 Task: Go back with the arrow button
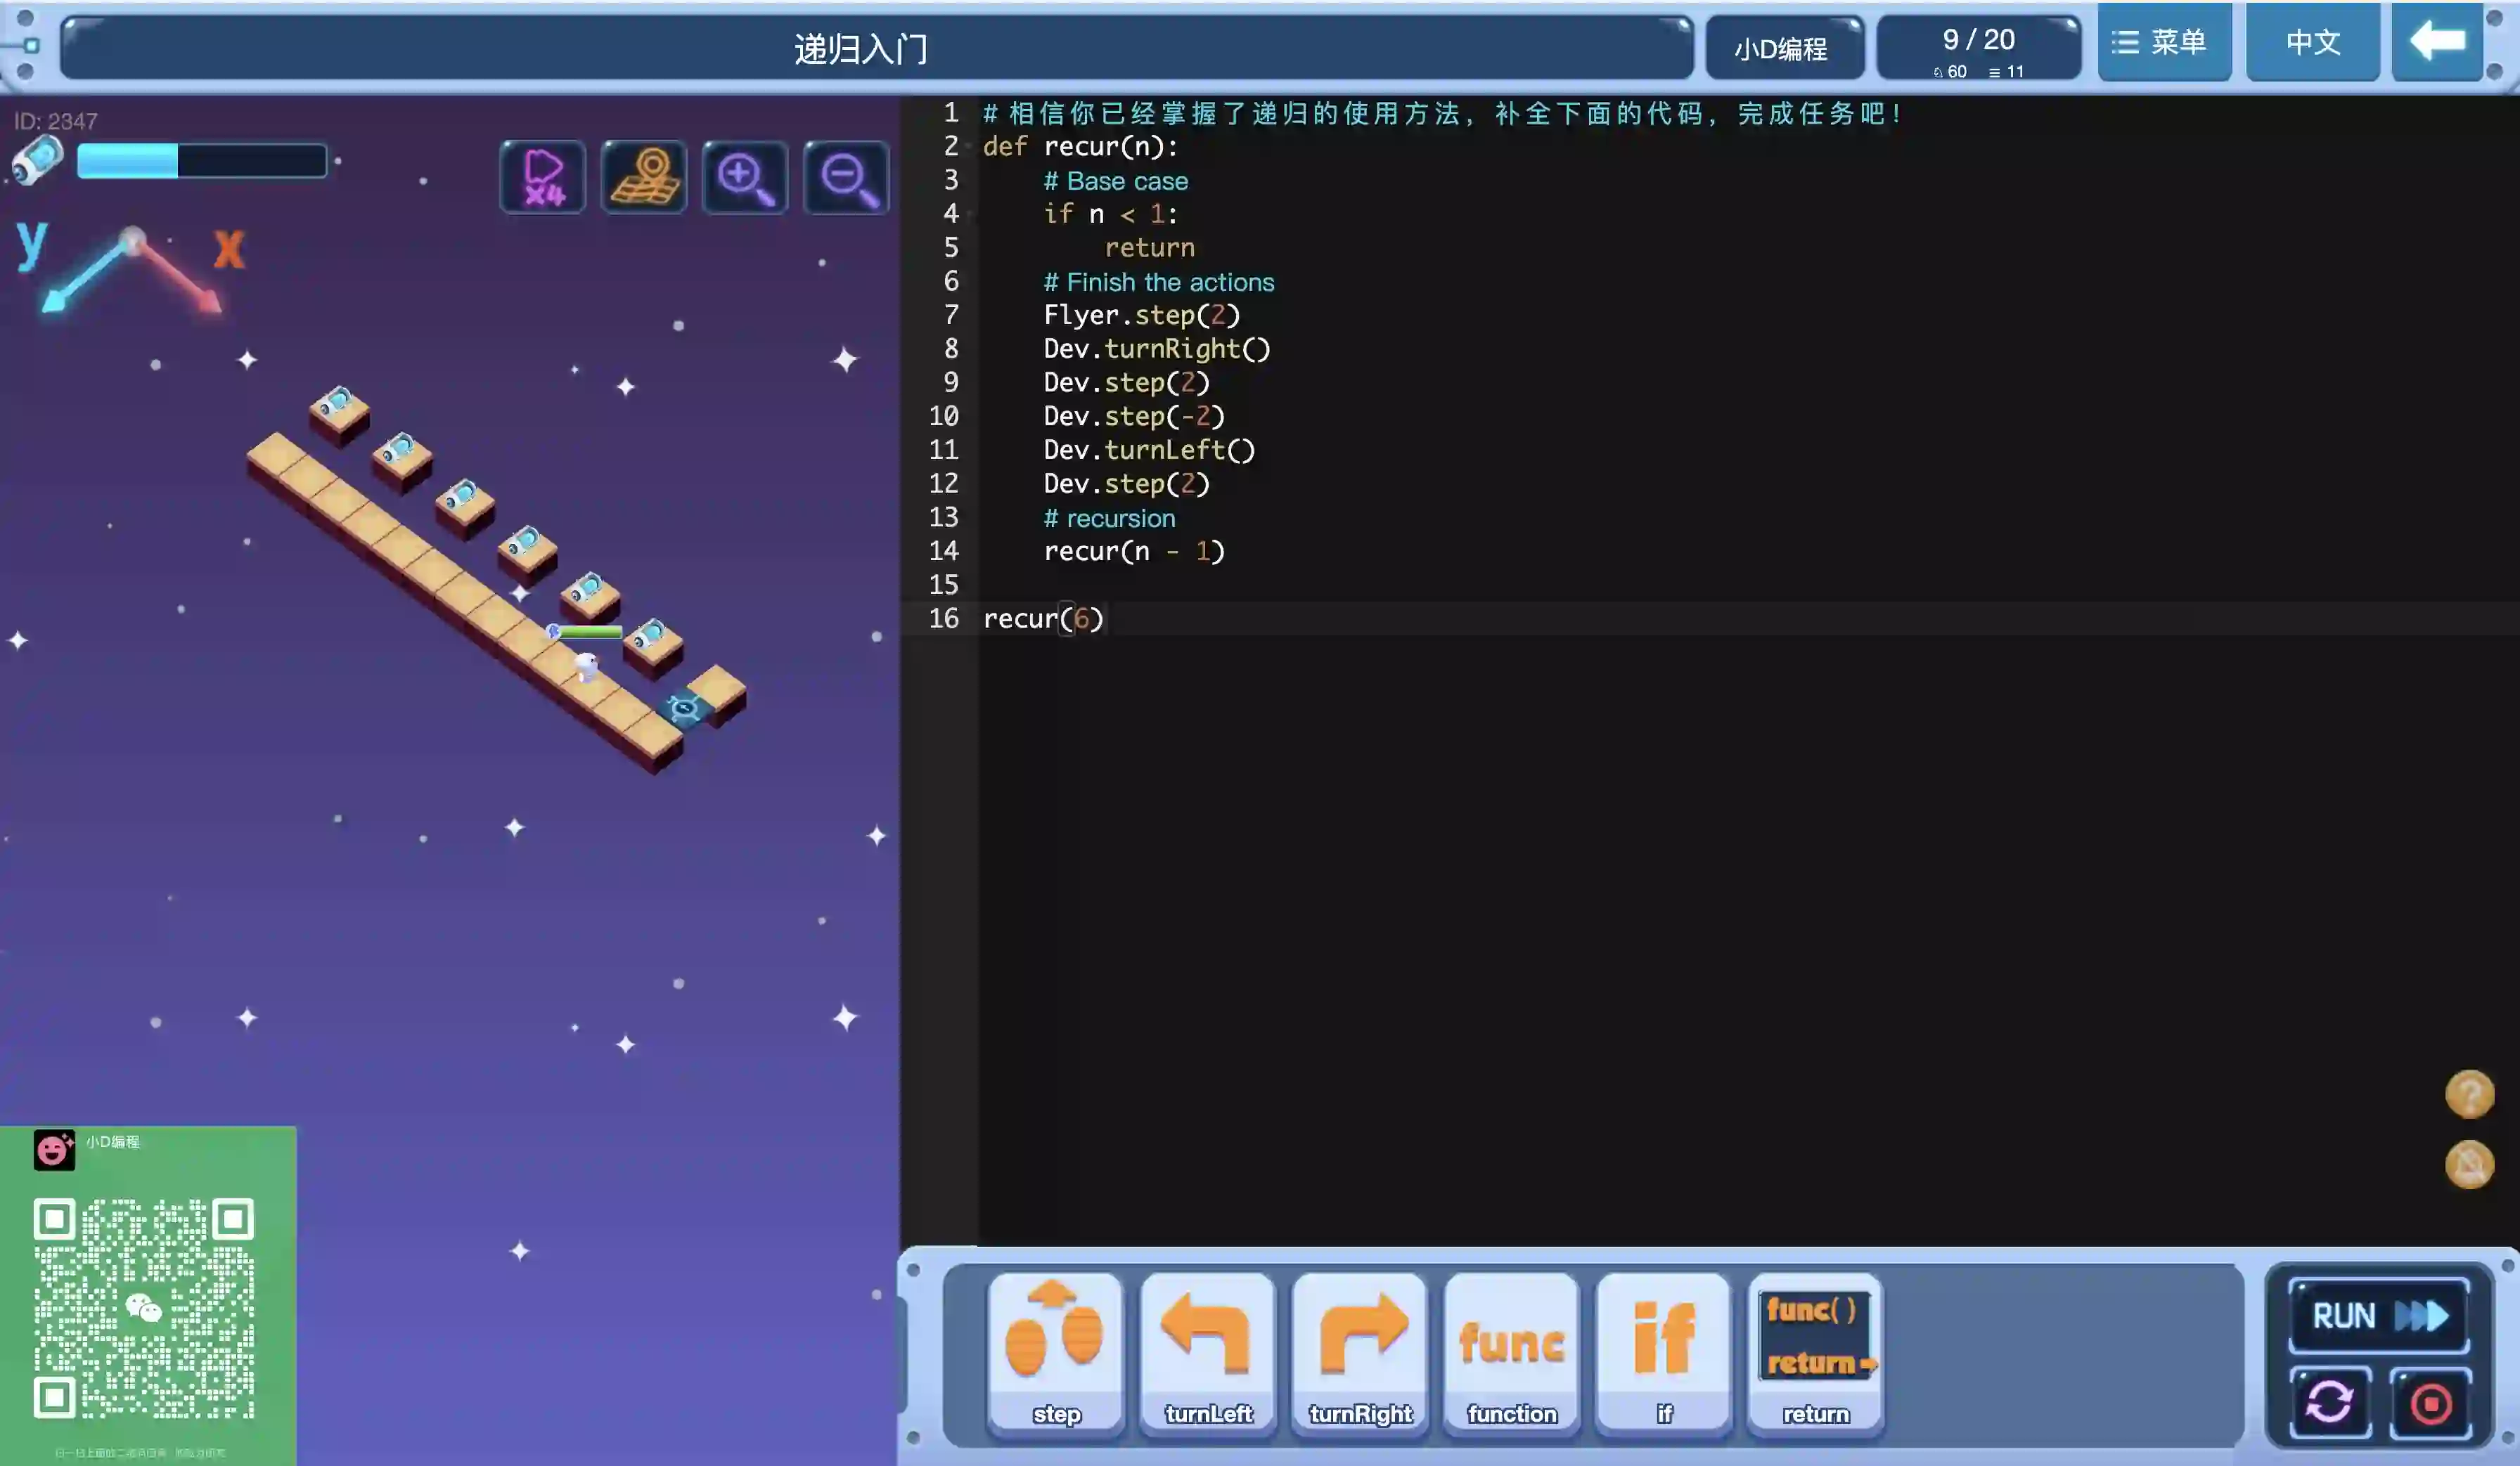click(x=2437, y=42)
